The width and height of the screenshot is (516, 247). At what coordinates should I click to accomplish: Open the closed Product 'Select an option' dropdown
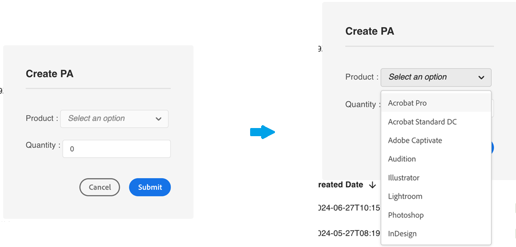point(114,119)
